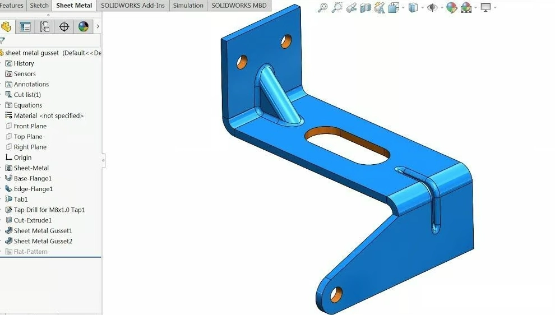Open the ConfigurationManager tab icon
This screenshot has height=315, width=555.
pos(44,27)
